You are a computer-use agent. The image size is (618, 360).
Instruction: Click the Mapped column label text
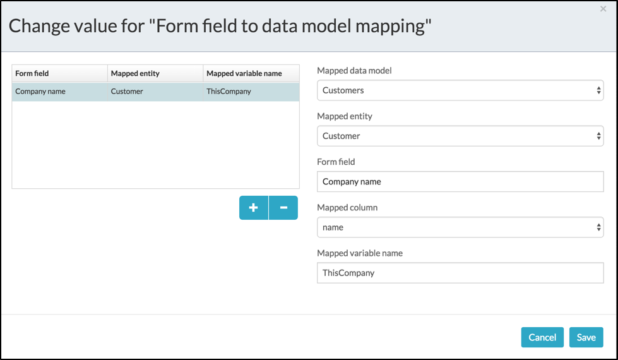(x=347, y=207)
